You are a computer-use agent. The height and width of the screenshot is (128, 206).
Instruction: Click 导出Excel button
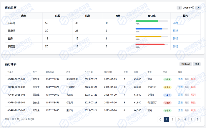[186, 64]
